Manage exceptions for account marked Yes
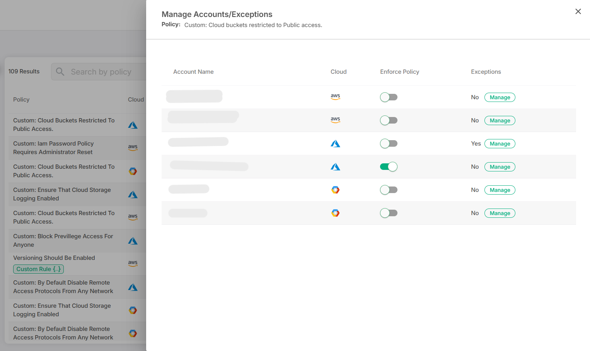 pyautogui.click(x=500, y=144)
